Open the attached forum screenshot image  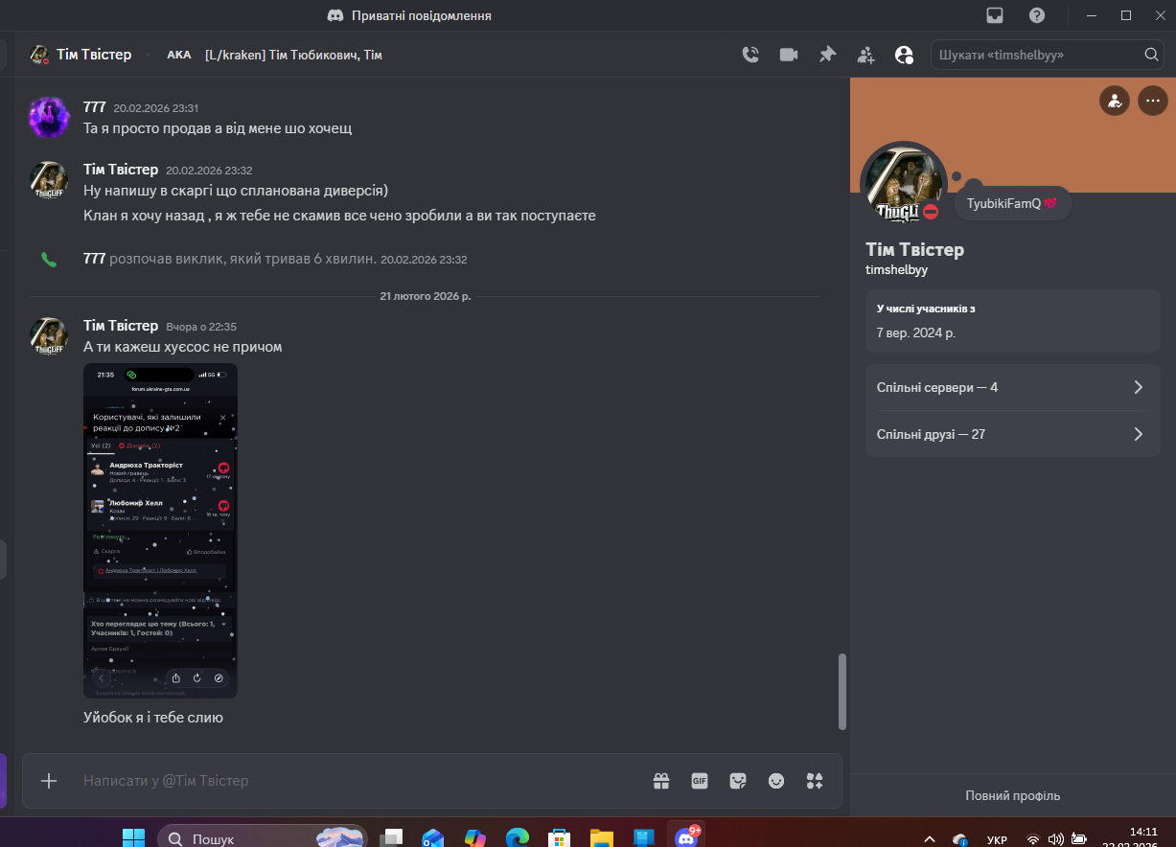[160, 531]
